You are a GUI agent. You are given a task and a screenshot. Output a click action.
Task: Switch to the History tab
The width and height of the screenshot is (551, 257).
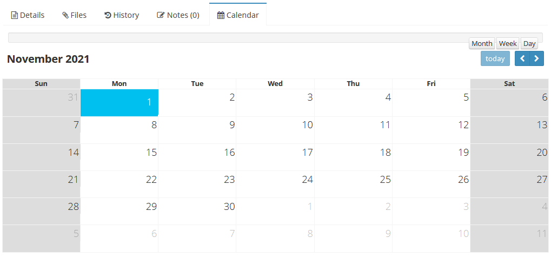pos(122,15)
